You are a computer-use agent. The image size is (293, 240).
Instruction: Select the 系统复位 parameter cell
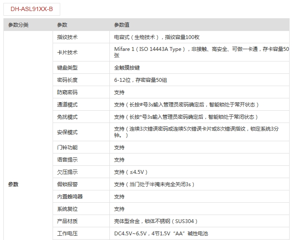[x=81, y=209]
